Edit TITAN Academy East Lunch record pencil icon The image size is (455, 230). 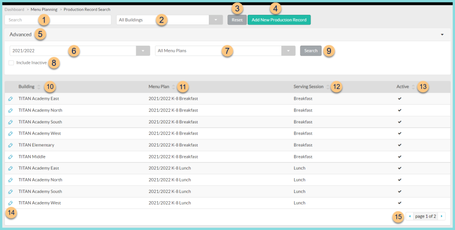coord(11,168)
